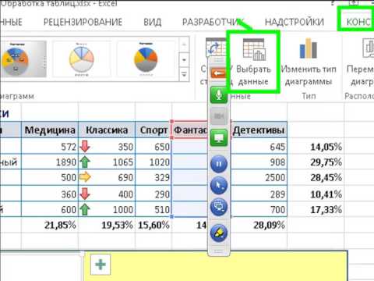Select the cell with value 290
Image resolution: width=374 pixels, height=281 pixels.
tap(153, 194)
